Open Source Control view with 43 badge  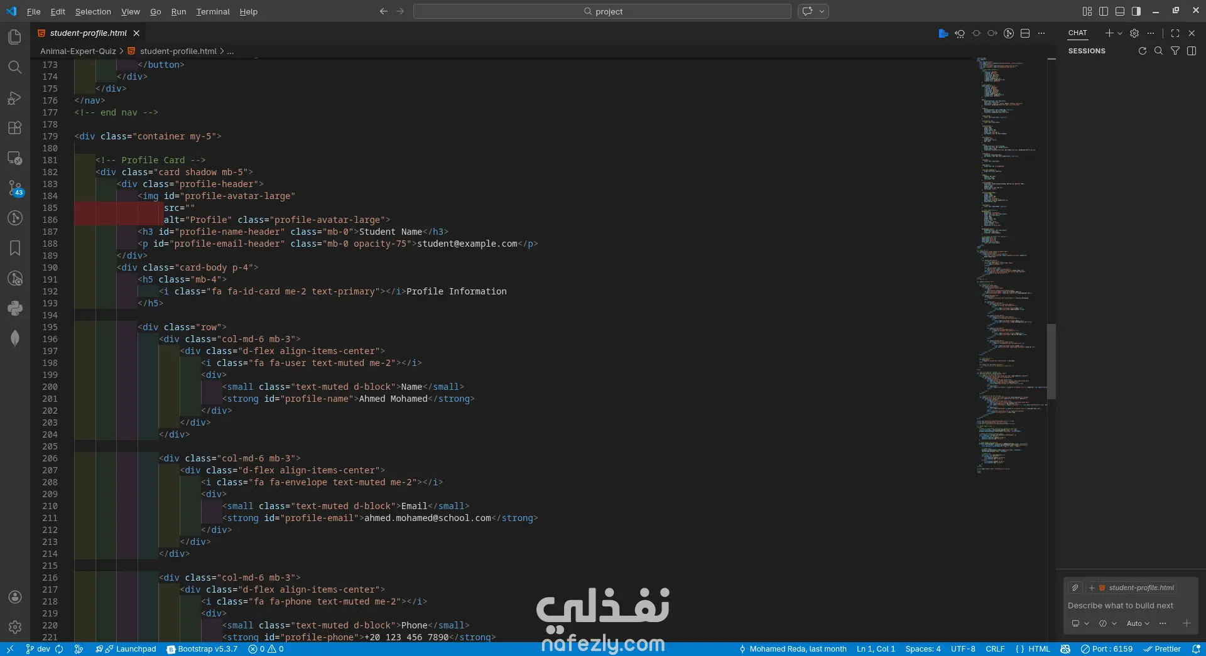(15, 188)
